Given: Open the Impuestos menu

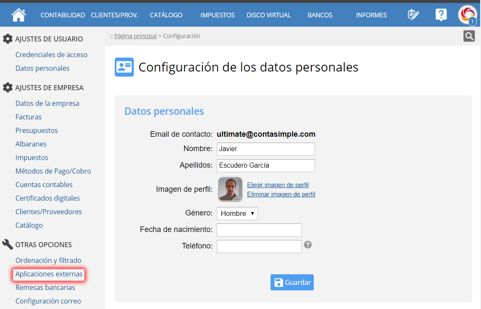Looking at the screenshot, I should [217, 15].
